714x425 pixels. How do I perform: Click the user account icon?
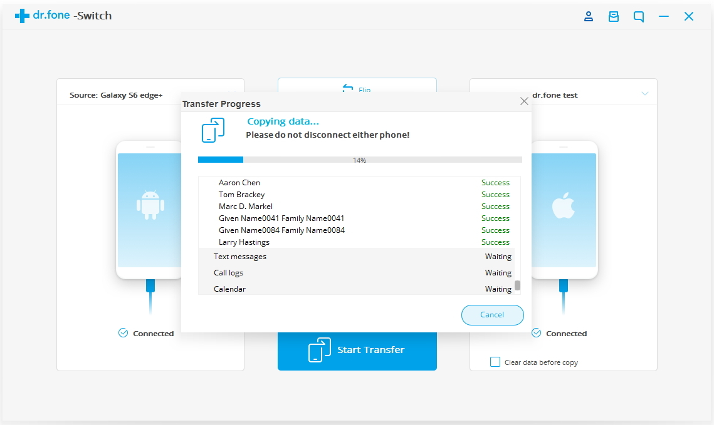pos(588,17)
